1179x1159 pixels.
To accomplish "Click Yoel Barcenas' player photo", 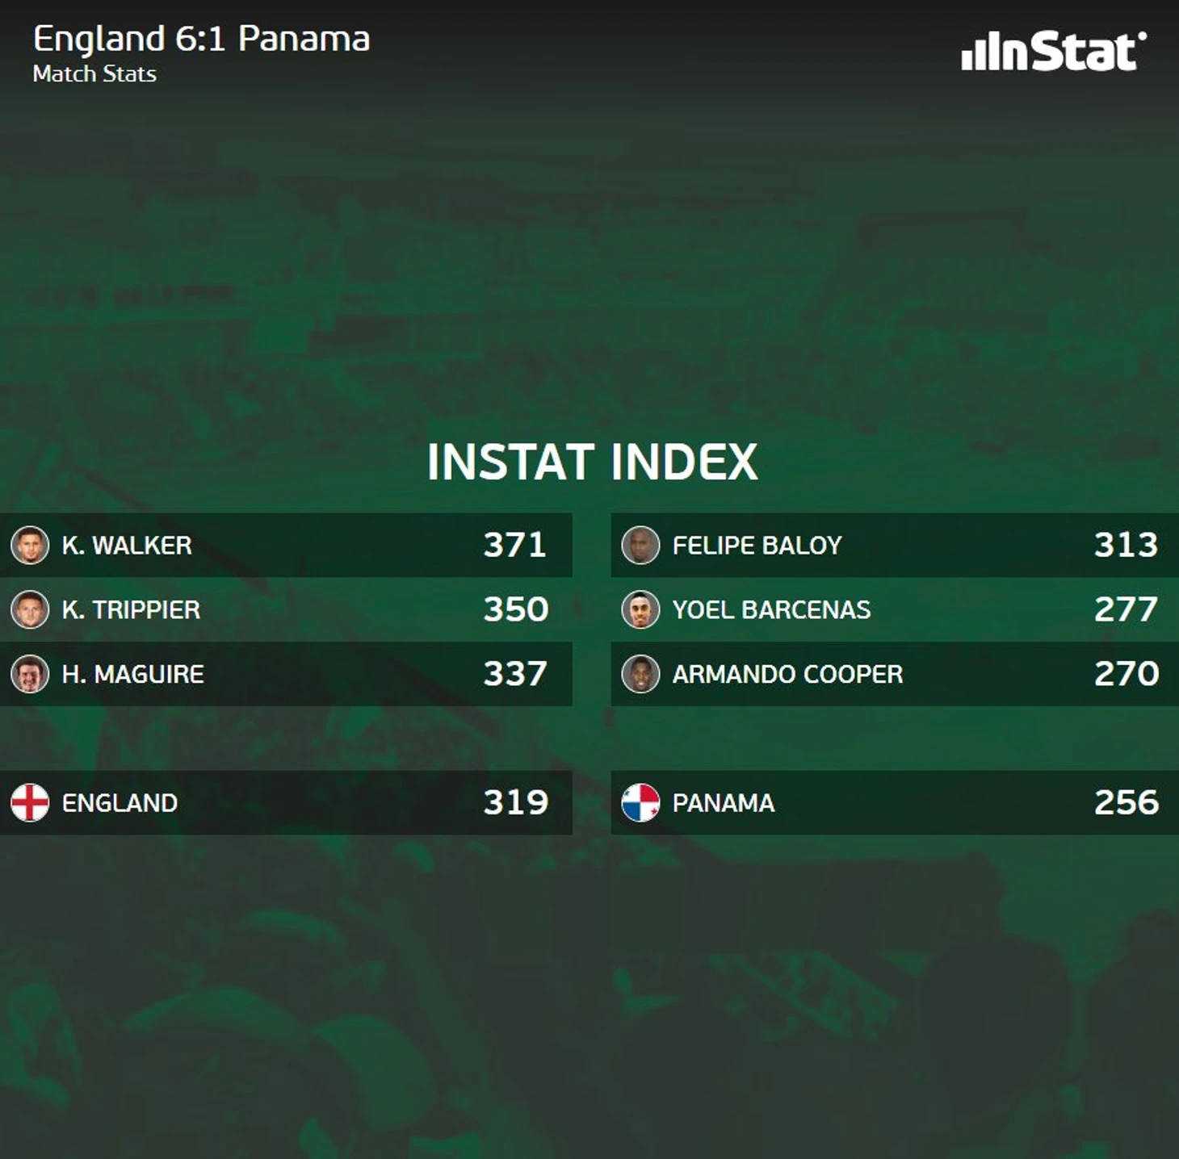I will click(640, 609).
